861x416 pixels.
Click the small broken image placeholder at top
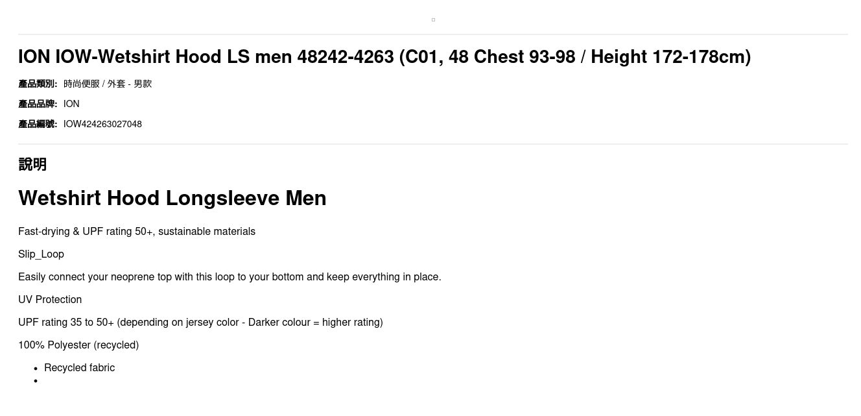[x=433, y=19]
